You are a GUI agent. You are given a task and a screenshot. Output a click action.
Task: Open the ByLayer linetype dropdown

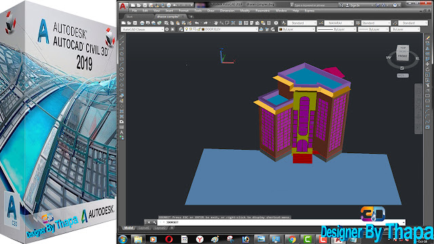tap(336, 29)
